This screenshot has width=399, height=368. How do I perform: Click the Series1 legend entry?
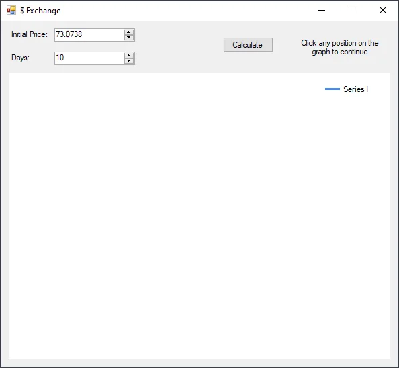tap(347, 89)
